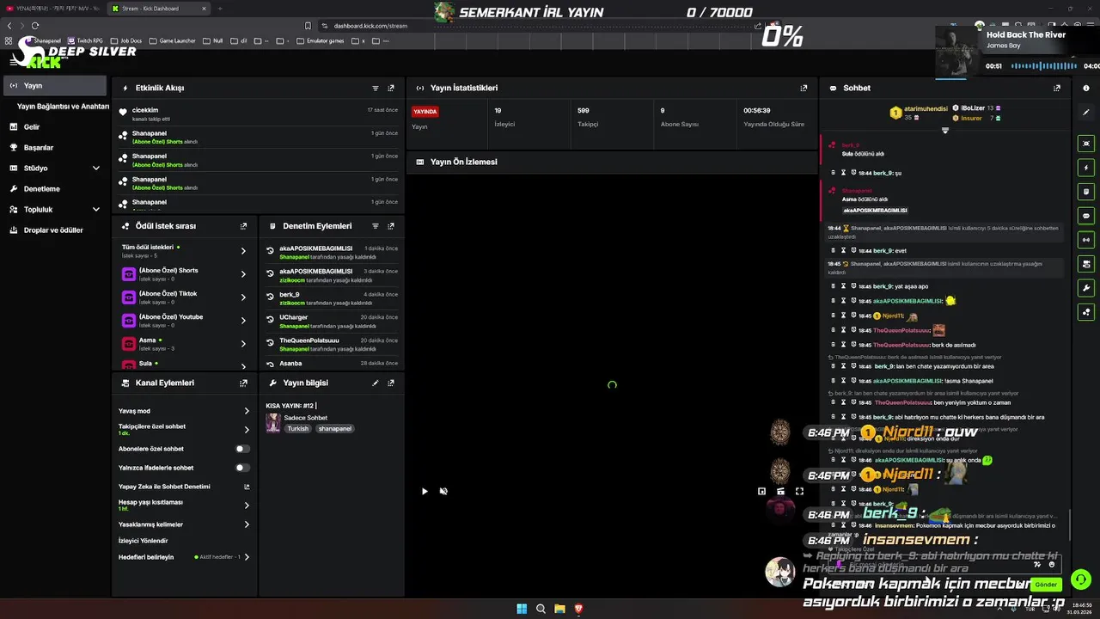Toggle the stream preview widget icon in the sidebar

(1086, 144)
